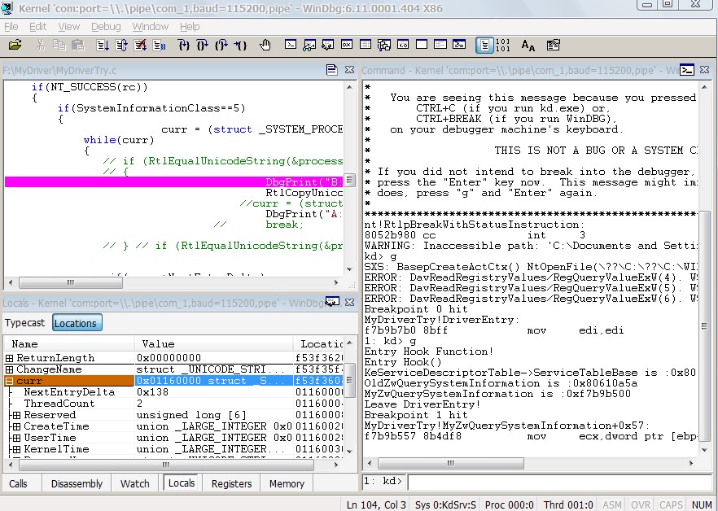718x511 pixels.
Task: Open the View menu
Action: point(68,27)
